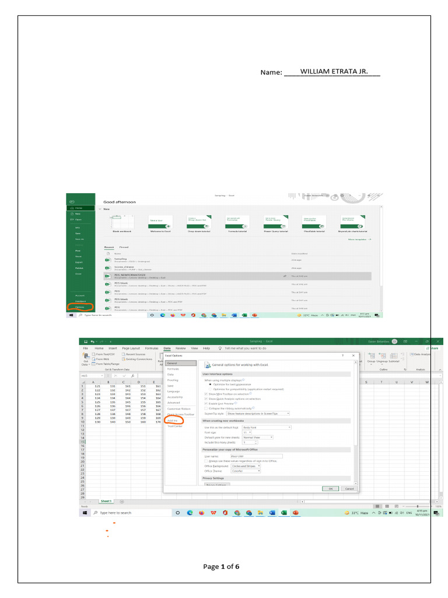The width and height of the screenshot is (448, 598).
Task: Click the user account avatar in the title bar
Action: point(395,341)
